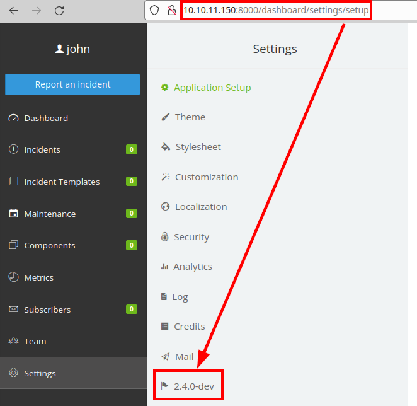Open Maintenance in the sidebar
The height and width of the screenshot is (406, 417).
pos(73,214)
